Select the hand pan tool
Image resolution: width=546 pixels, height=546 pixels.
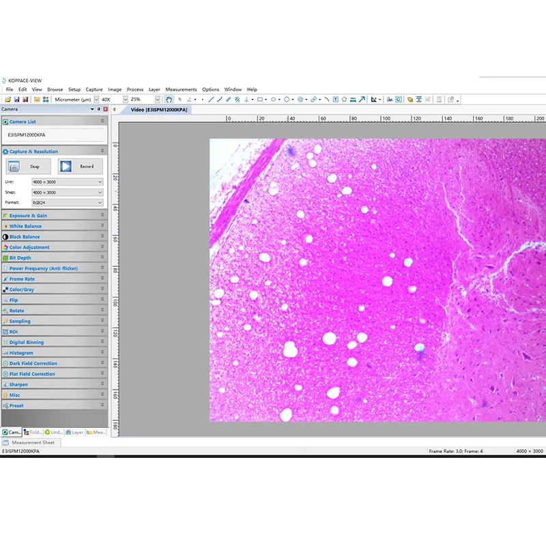tap(169, 100)
